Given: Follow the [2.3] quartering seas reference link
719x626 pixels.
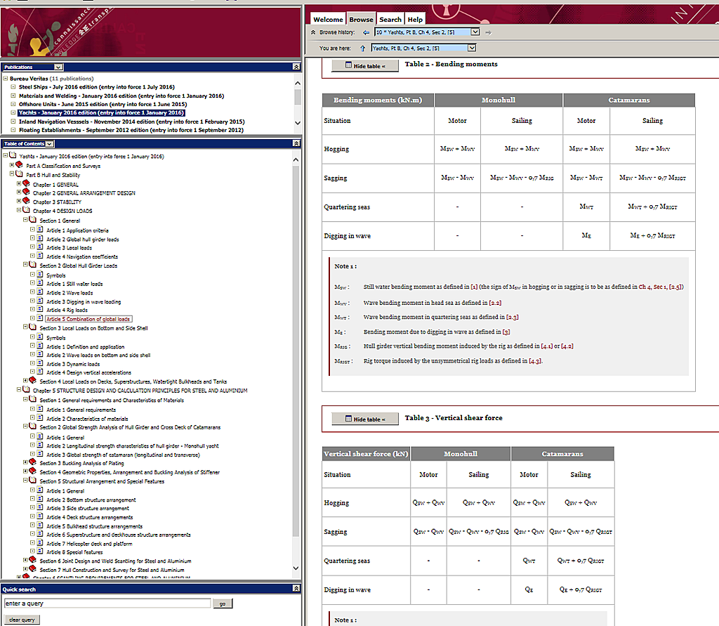Looking at the screenshot, I should click(512, 317).
